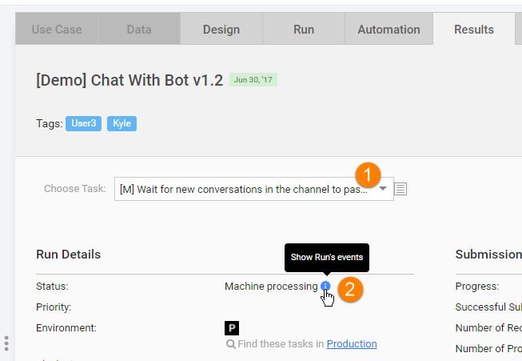Click the Run Details heading
The height and width of the screenshot is (361, 522).
[x=68, y=255]
